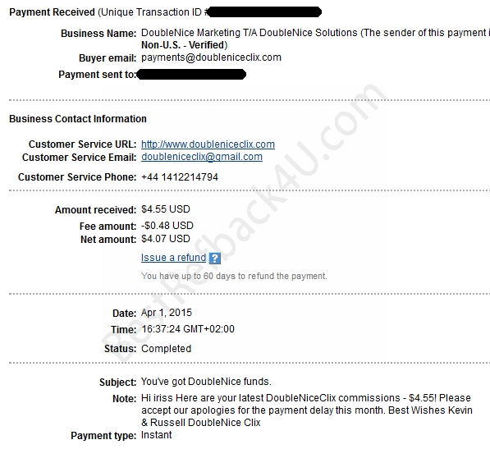Image resolution: width=490 pixels, height=449 pixels.
Task: Open the doubleniceclix.com customer service URL
Action: pyautogui.click(x=208, y=144)
